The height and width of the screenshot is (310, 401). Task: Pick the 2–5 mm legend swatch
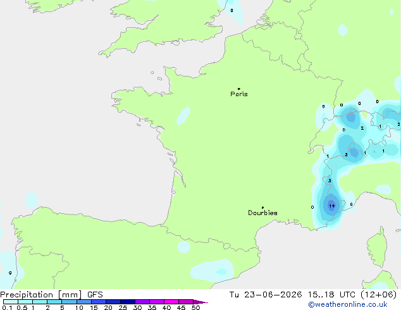click(x=54, y=302)
